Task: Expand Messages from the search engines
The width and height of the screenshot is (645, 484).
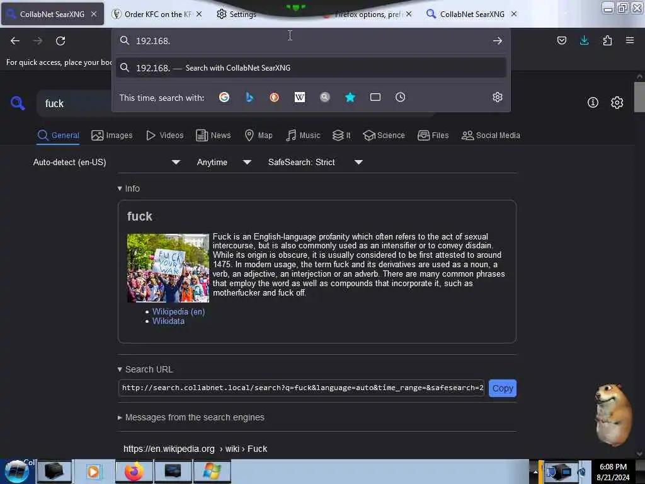Action: 191,417
